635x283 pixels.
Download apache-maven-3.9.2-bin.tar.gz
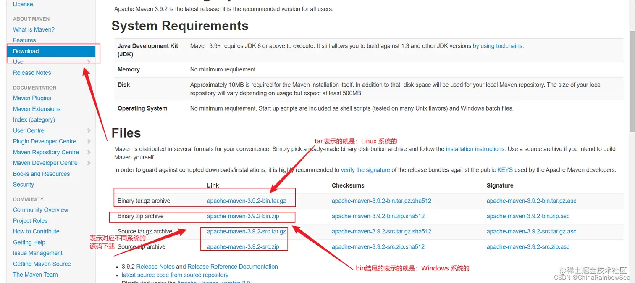click(247, 201)
